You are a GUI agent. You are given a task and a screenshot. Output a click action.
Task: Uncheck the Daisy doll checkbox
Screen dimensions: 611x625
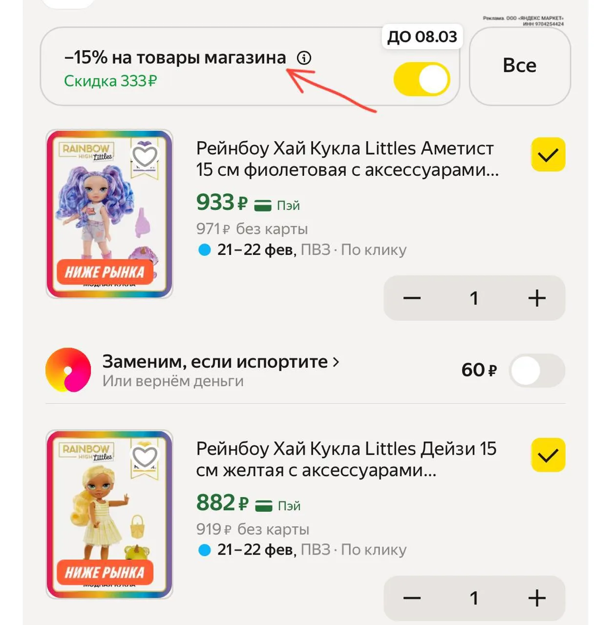pos(548,456)
